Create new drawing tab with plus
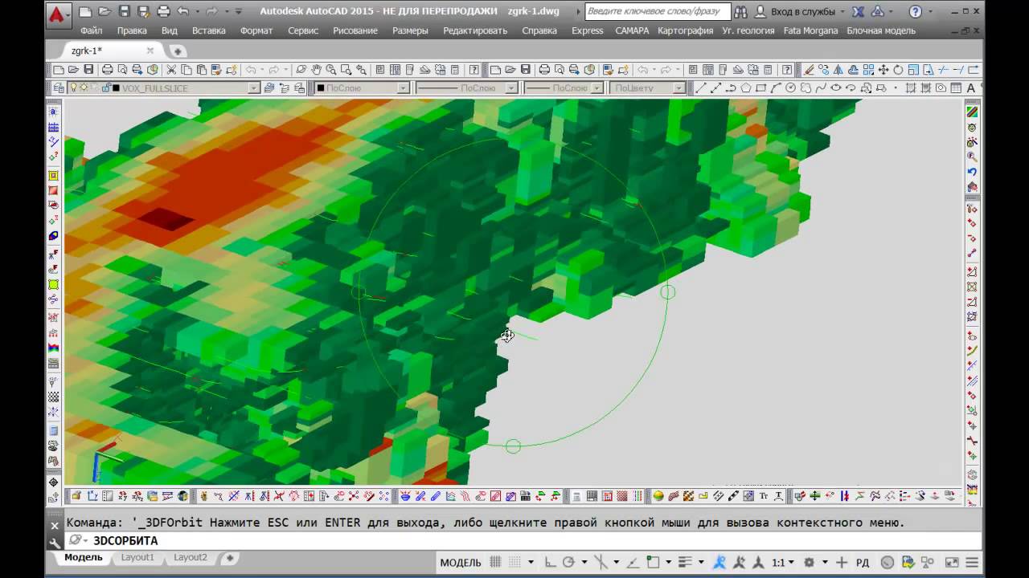Image resolution: width=1029 pixels, height=578 pixels. tap(178, 51)
